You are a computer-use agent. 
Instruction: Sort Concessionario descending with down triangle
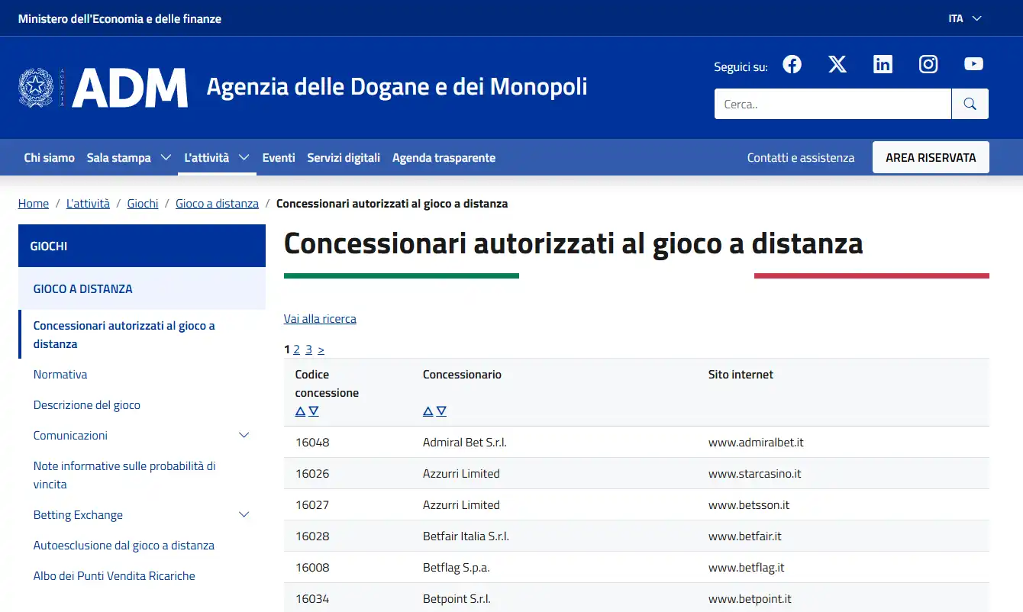pyautogui.click(x=441, y=411)
